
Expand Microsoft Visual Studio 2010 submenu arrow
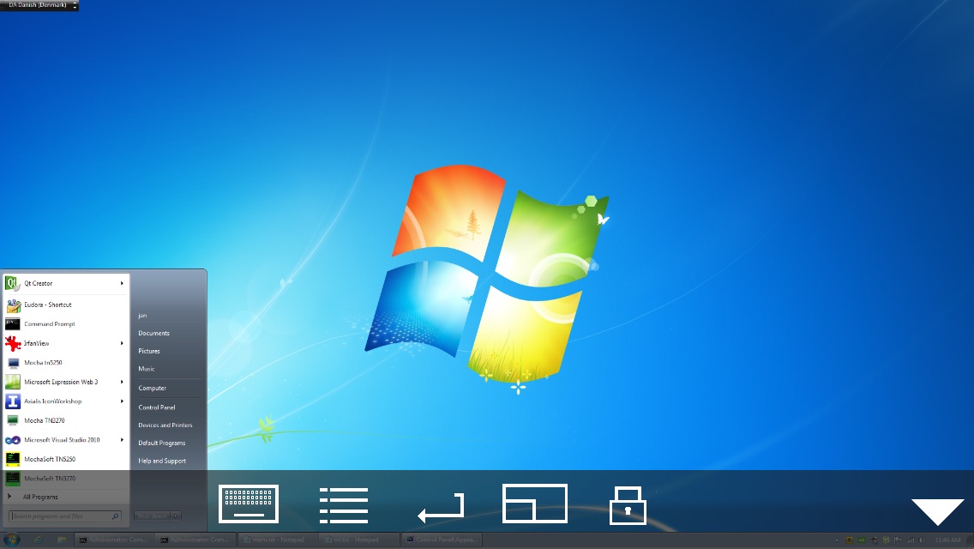122,439
